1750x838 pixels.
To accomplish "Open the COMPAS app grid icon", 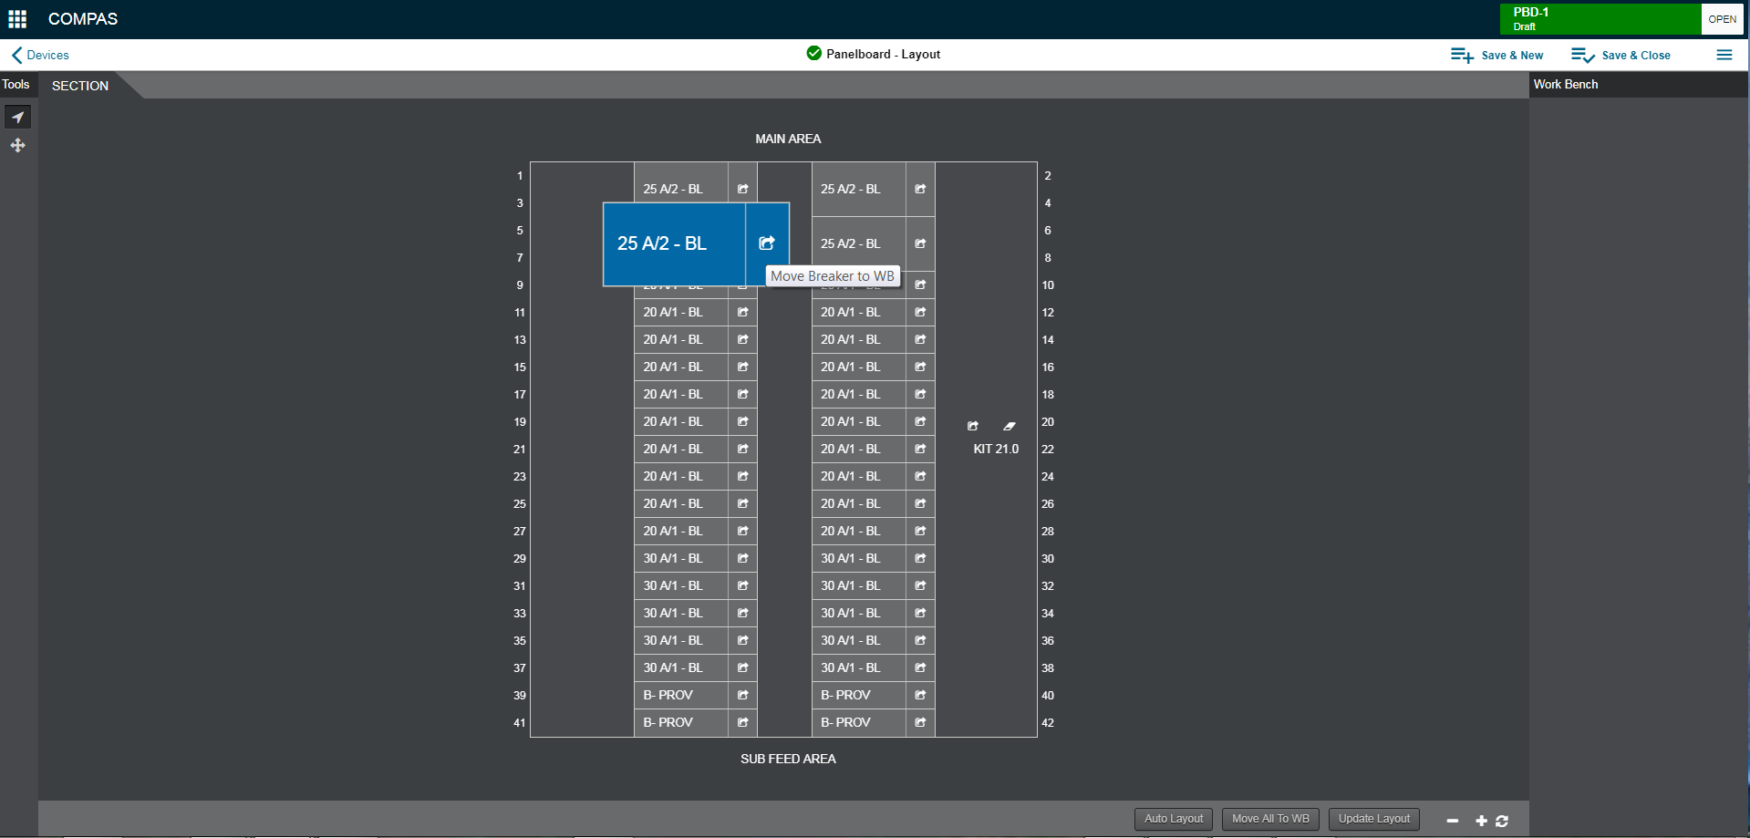I will click(x=17, y=18).
